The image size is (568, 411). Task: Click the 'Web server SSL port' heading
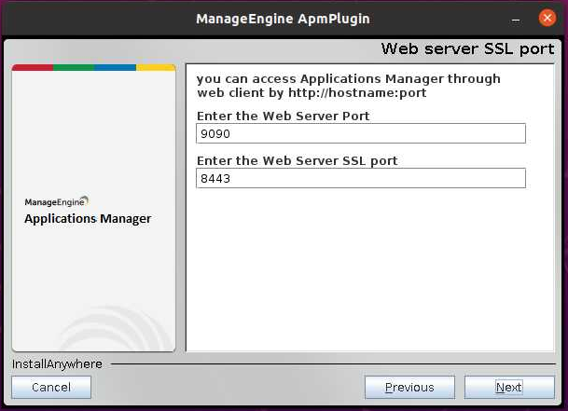pos(467,48)
